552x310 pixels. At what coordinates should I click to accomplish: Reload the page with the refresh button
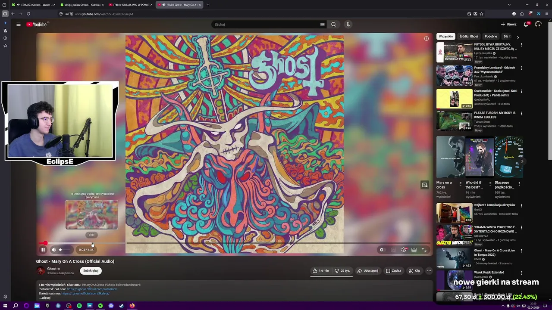[28, 14]
